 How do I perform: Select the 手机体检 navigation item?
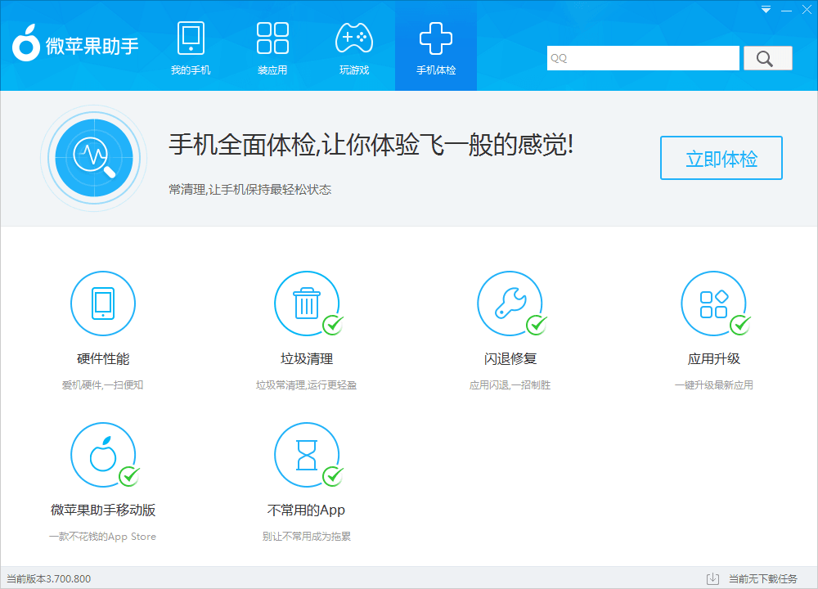pos(436,46)
